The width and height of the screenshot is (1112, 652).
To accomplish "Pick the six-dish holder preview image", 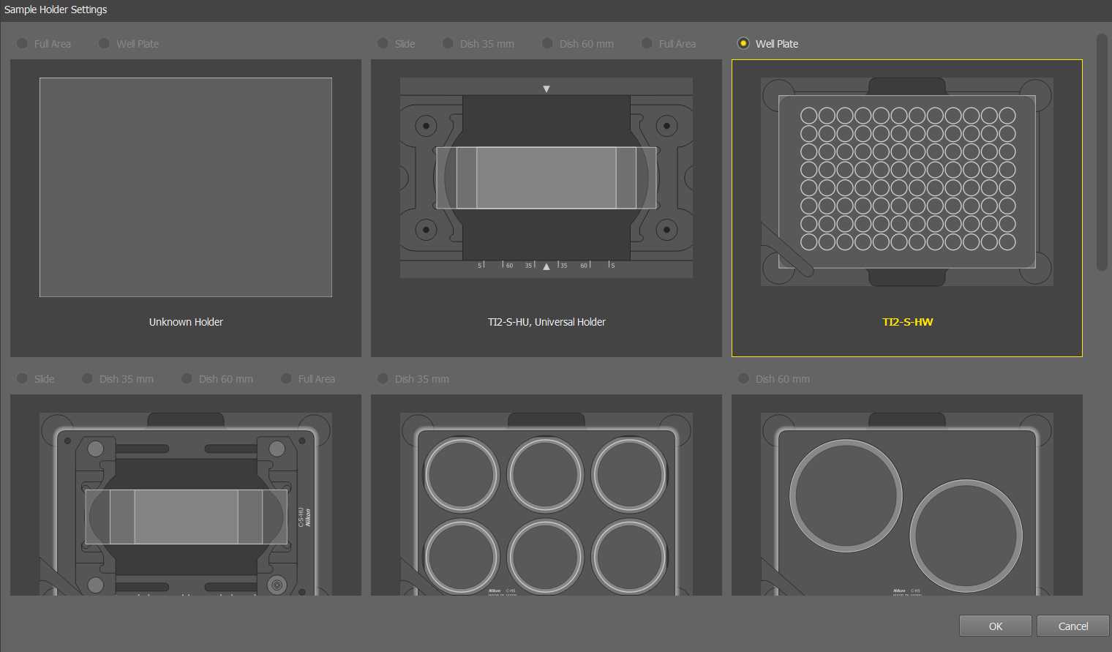I will point(546,503).
